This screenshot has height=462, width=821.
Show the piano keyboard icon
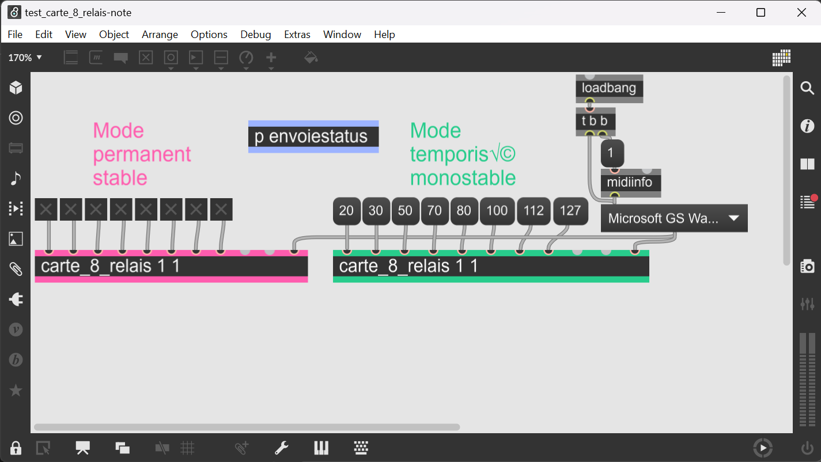pos(321,448)
